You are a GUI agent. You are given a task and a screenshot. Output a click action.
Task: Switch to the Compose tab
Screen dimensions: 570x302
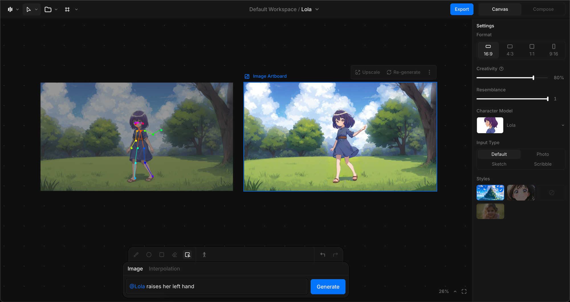(x=543, y=9)
